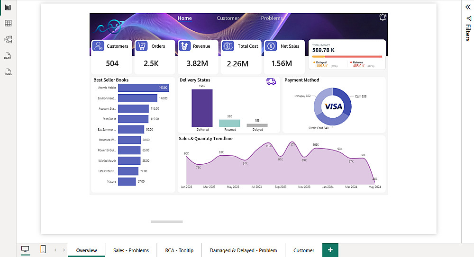Expand the Filters pane chevron
Screen dimensions: 474x257
point(468,7)
